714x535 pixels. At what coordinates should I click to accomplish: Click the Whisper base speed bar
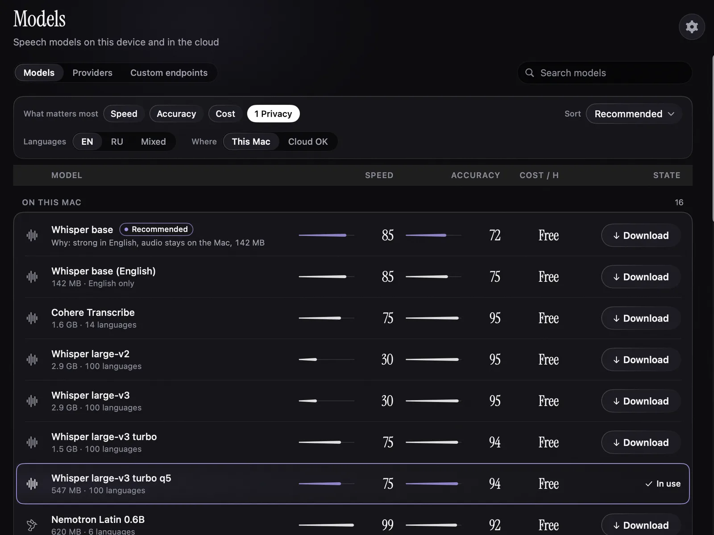pos(326,235)
